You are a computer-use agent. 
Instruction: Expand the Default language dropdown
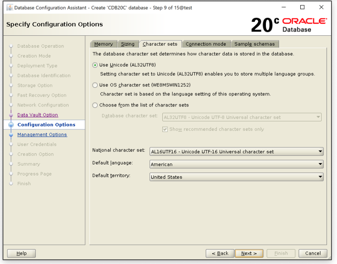click(x=236, y=164)
